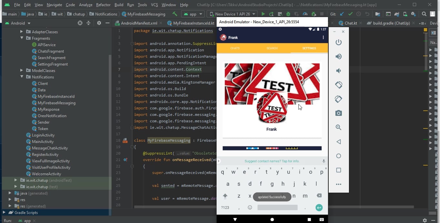The image size is (440, 223).
Task: Expand the Gradle Scripts node
Action: pyautogui.click(x=4, y=212)
